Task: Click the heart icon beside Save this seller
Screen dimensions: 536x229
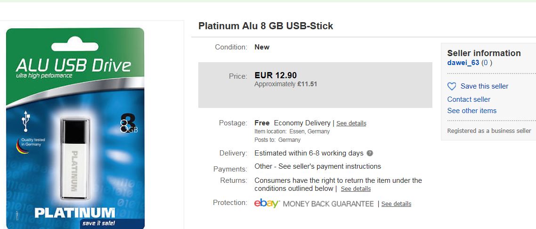Action: pyautogui.click(x=452, y=87)
